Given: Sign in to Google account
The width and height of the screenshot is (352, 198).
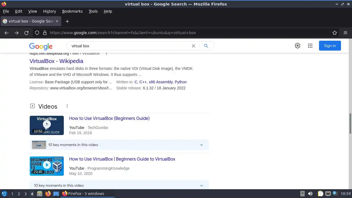Looking at the screenshot, I should (x=330, y=46).
